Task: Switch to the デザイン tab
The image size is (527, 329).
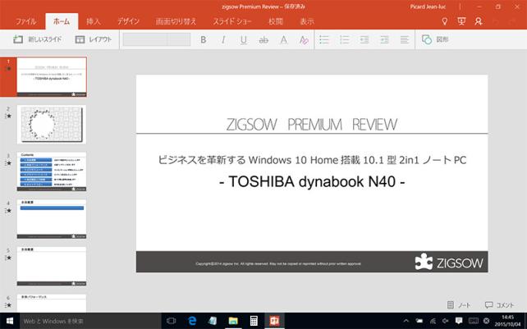Action: pos(128,21)
